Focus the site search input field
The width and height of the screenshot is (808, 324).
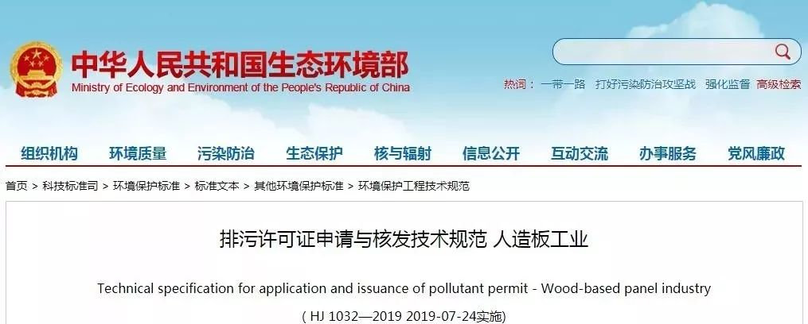[676, 52]
